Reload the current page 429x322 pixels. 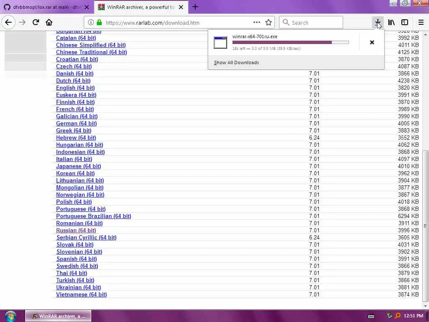[36, 23]
